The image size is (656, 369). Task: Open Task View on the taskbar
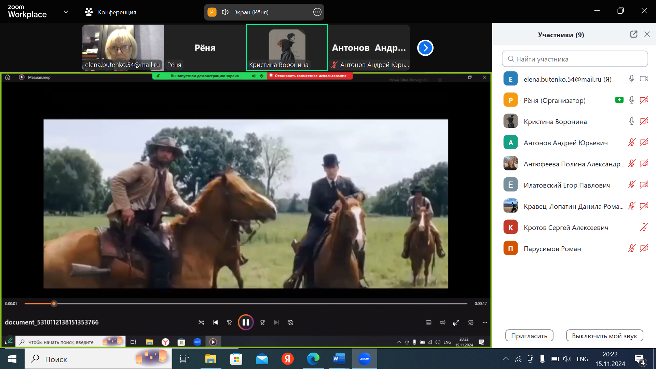click(x=184, y=359)
